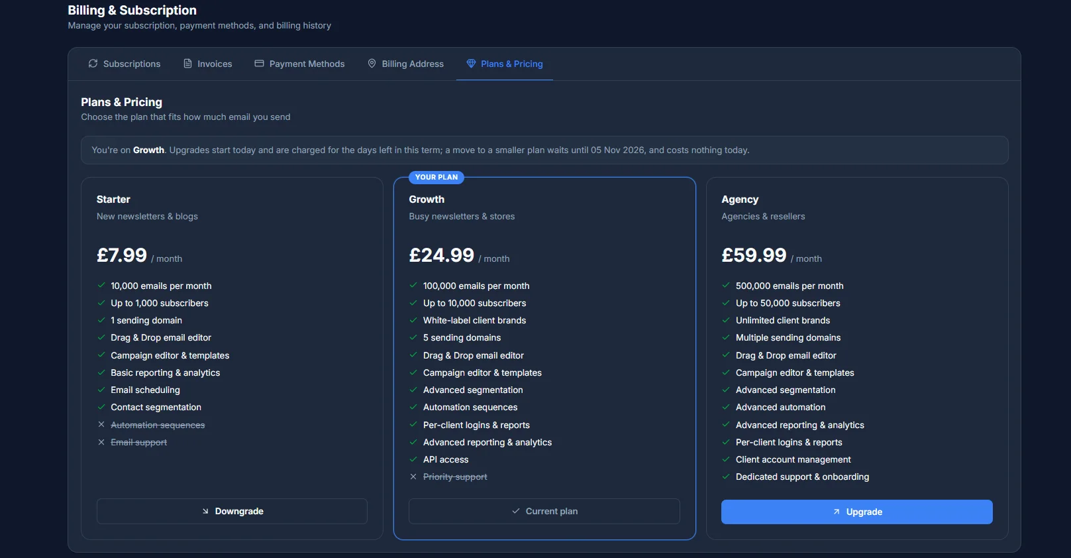Click "Unlimited client brands" feature
Screen dimensions: 1071x558
tap(783, 321)
